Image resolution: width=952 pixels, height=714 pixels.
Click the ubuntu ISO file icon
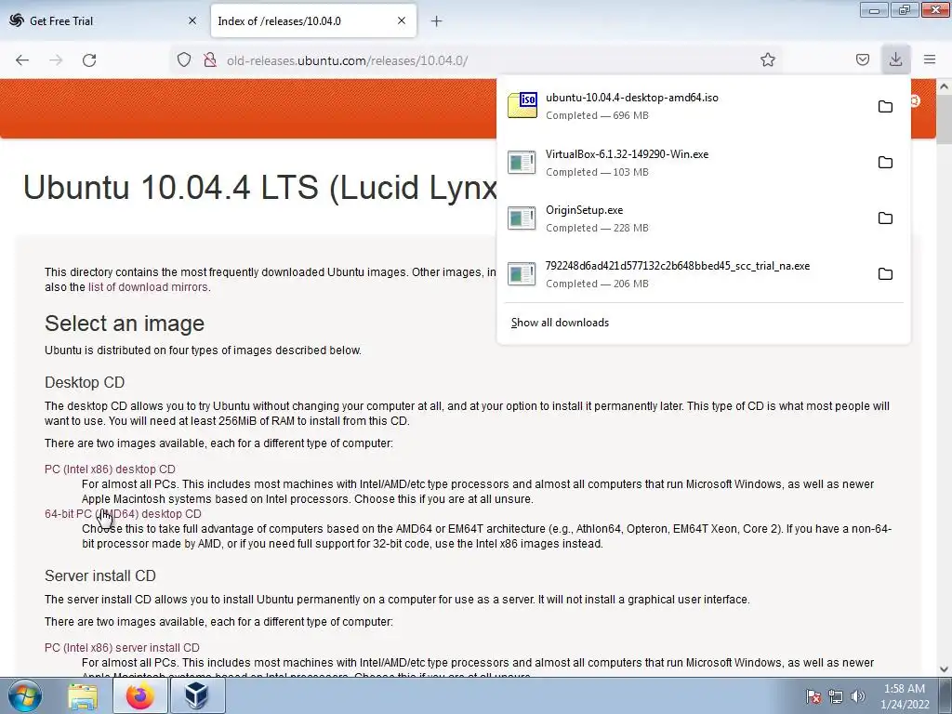[522, 105]
